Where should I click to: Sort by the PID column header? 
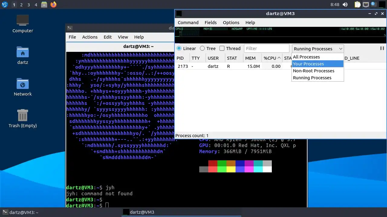pyautogui.click(x=183, y=58)
